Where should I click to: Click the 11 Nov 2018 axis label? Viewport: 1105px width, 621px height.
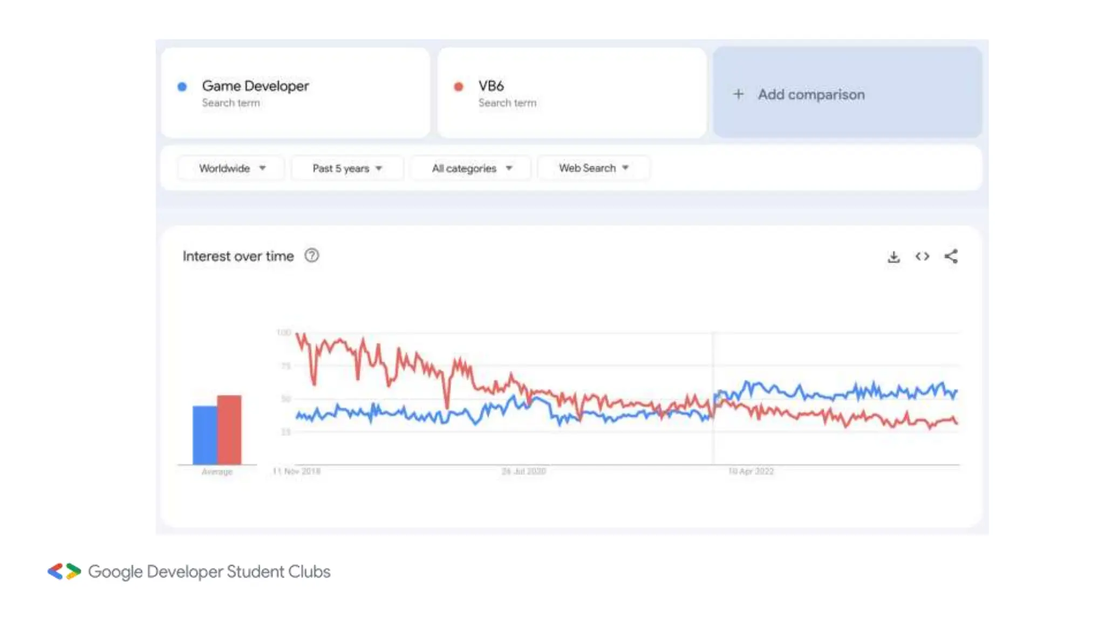(297, 472)
